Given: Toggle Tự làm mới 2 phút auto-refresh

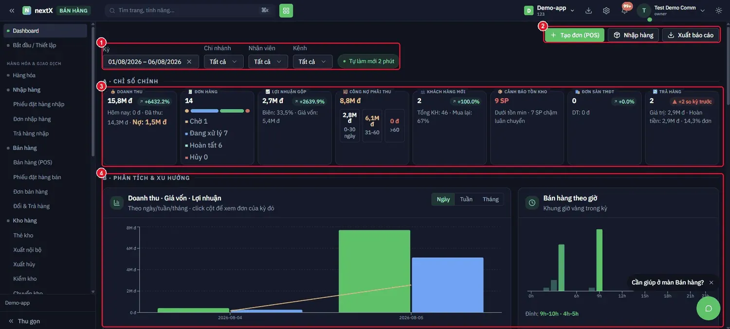Looking at the screenshot, I should coord(368,61).
